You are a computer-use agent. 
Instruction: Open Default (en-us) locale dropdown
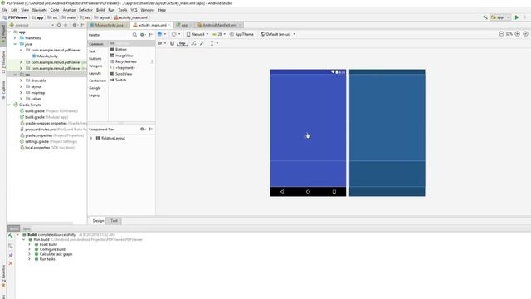(x=278, y=34)
